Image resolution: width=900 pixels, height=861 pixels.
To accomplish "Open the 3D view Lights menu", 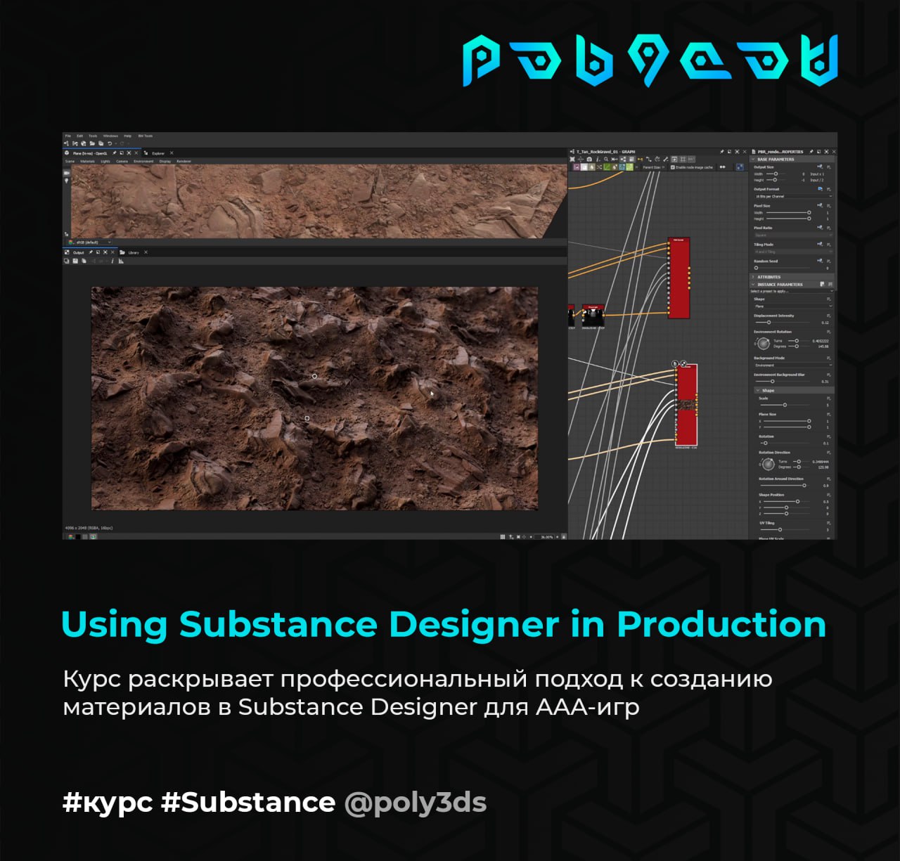I will 105,162.
